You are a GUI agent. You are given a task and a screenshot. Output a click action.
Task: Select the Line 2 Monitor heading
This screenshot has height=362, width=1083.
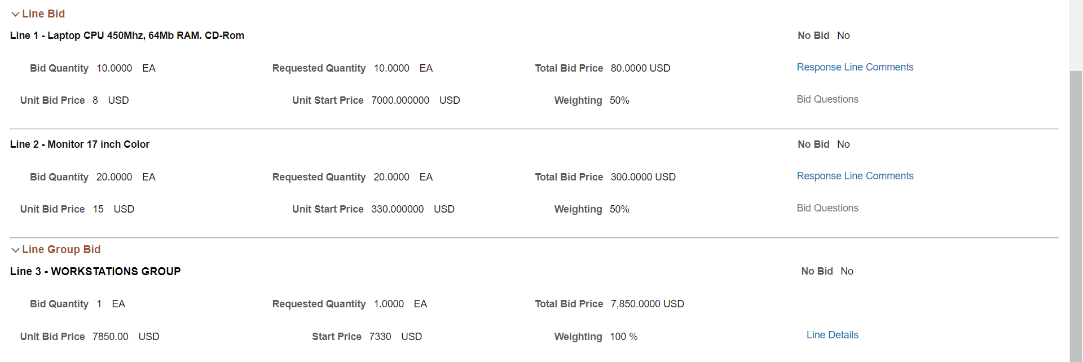pos(80,144)
